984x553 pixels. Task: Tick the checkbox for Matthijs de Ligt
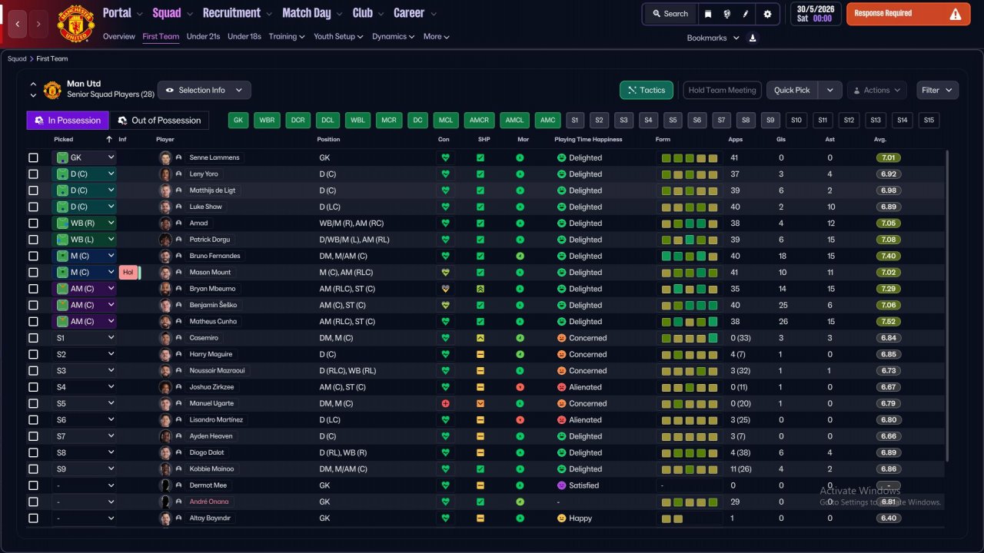pyautogui.click(x=33, y=190)
